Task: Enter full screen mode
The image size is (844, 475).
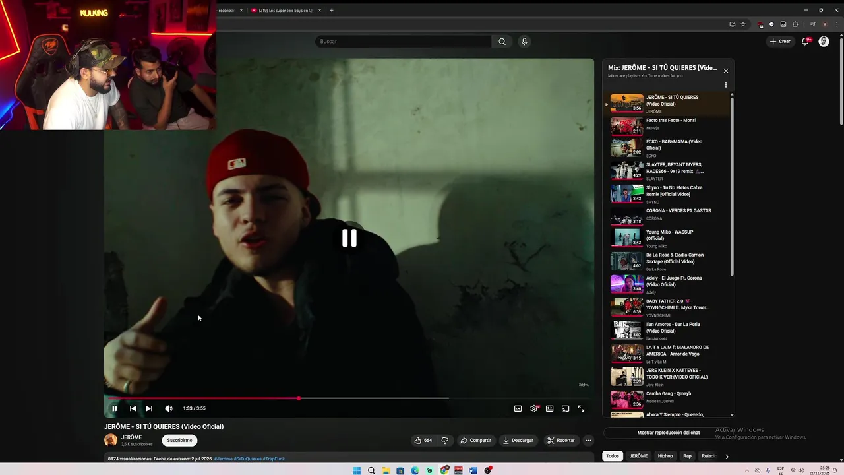Action: tap(581, 408)
